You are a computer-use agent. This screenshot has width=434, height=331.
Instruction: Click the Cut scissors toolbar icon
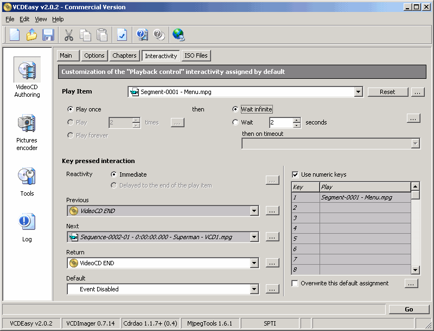[69, 35]
